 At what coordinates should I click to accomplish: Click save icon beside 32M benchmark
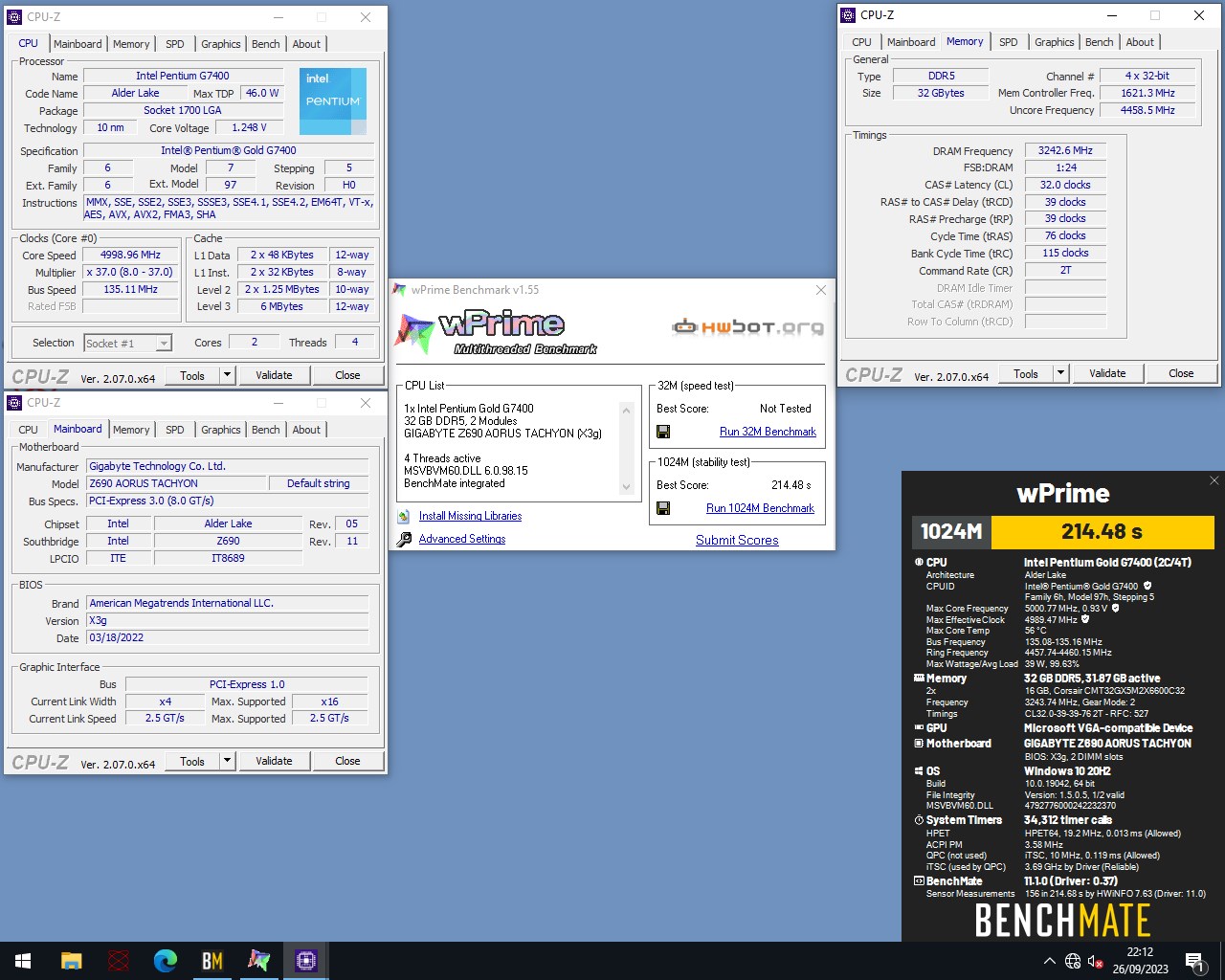[663, 432]
